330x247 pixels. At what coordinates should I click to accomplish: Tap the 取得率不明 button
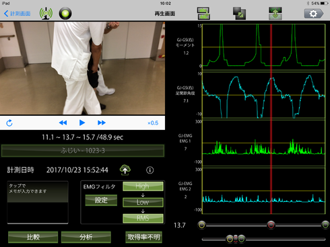point(143,237)
